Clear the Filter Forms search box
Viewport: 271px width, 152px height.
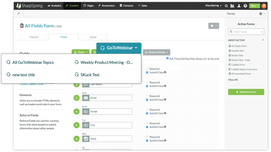(x=262, y=32)
